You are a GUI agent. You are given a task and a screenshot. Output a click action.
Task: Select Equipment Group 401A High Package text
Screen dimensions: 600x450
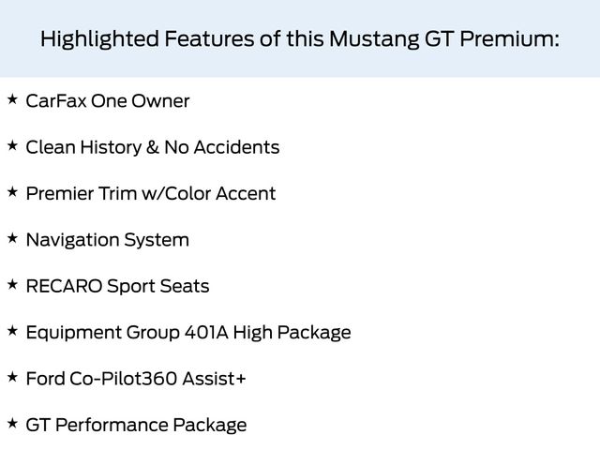(x=188, y=332)
